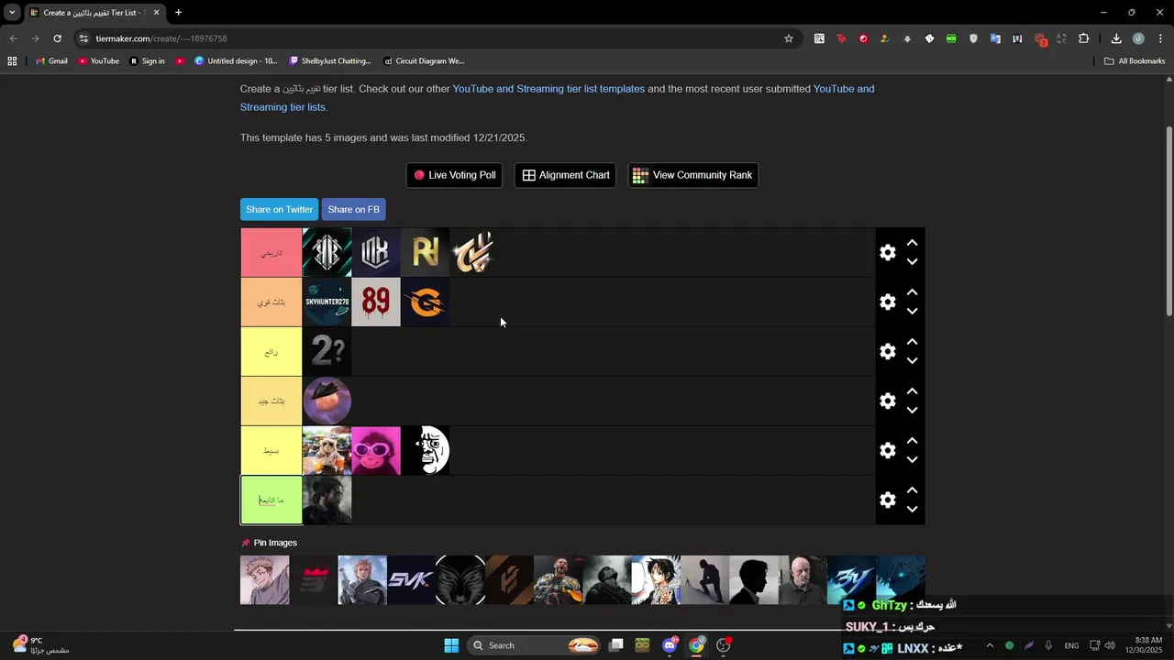Open Chrome Downloads icon
The image size is (1174, 660).
coord(1116,38)
